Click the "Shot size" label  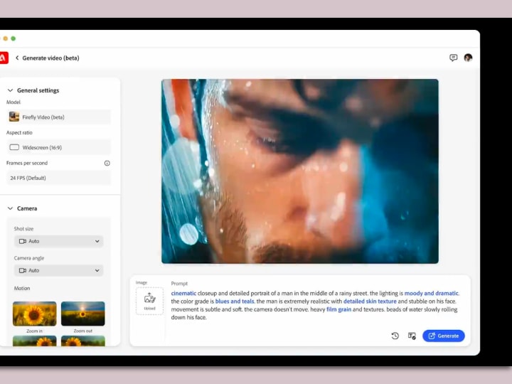[x=23, y=228]
